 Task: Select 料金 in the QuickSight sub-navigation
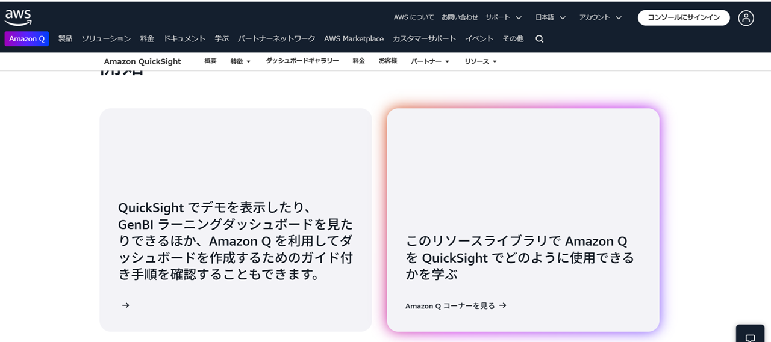click(x=359, y=61)
